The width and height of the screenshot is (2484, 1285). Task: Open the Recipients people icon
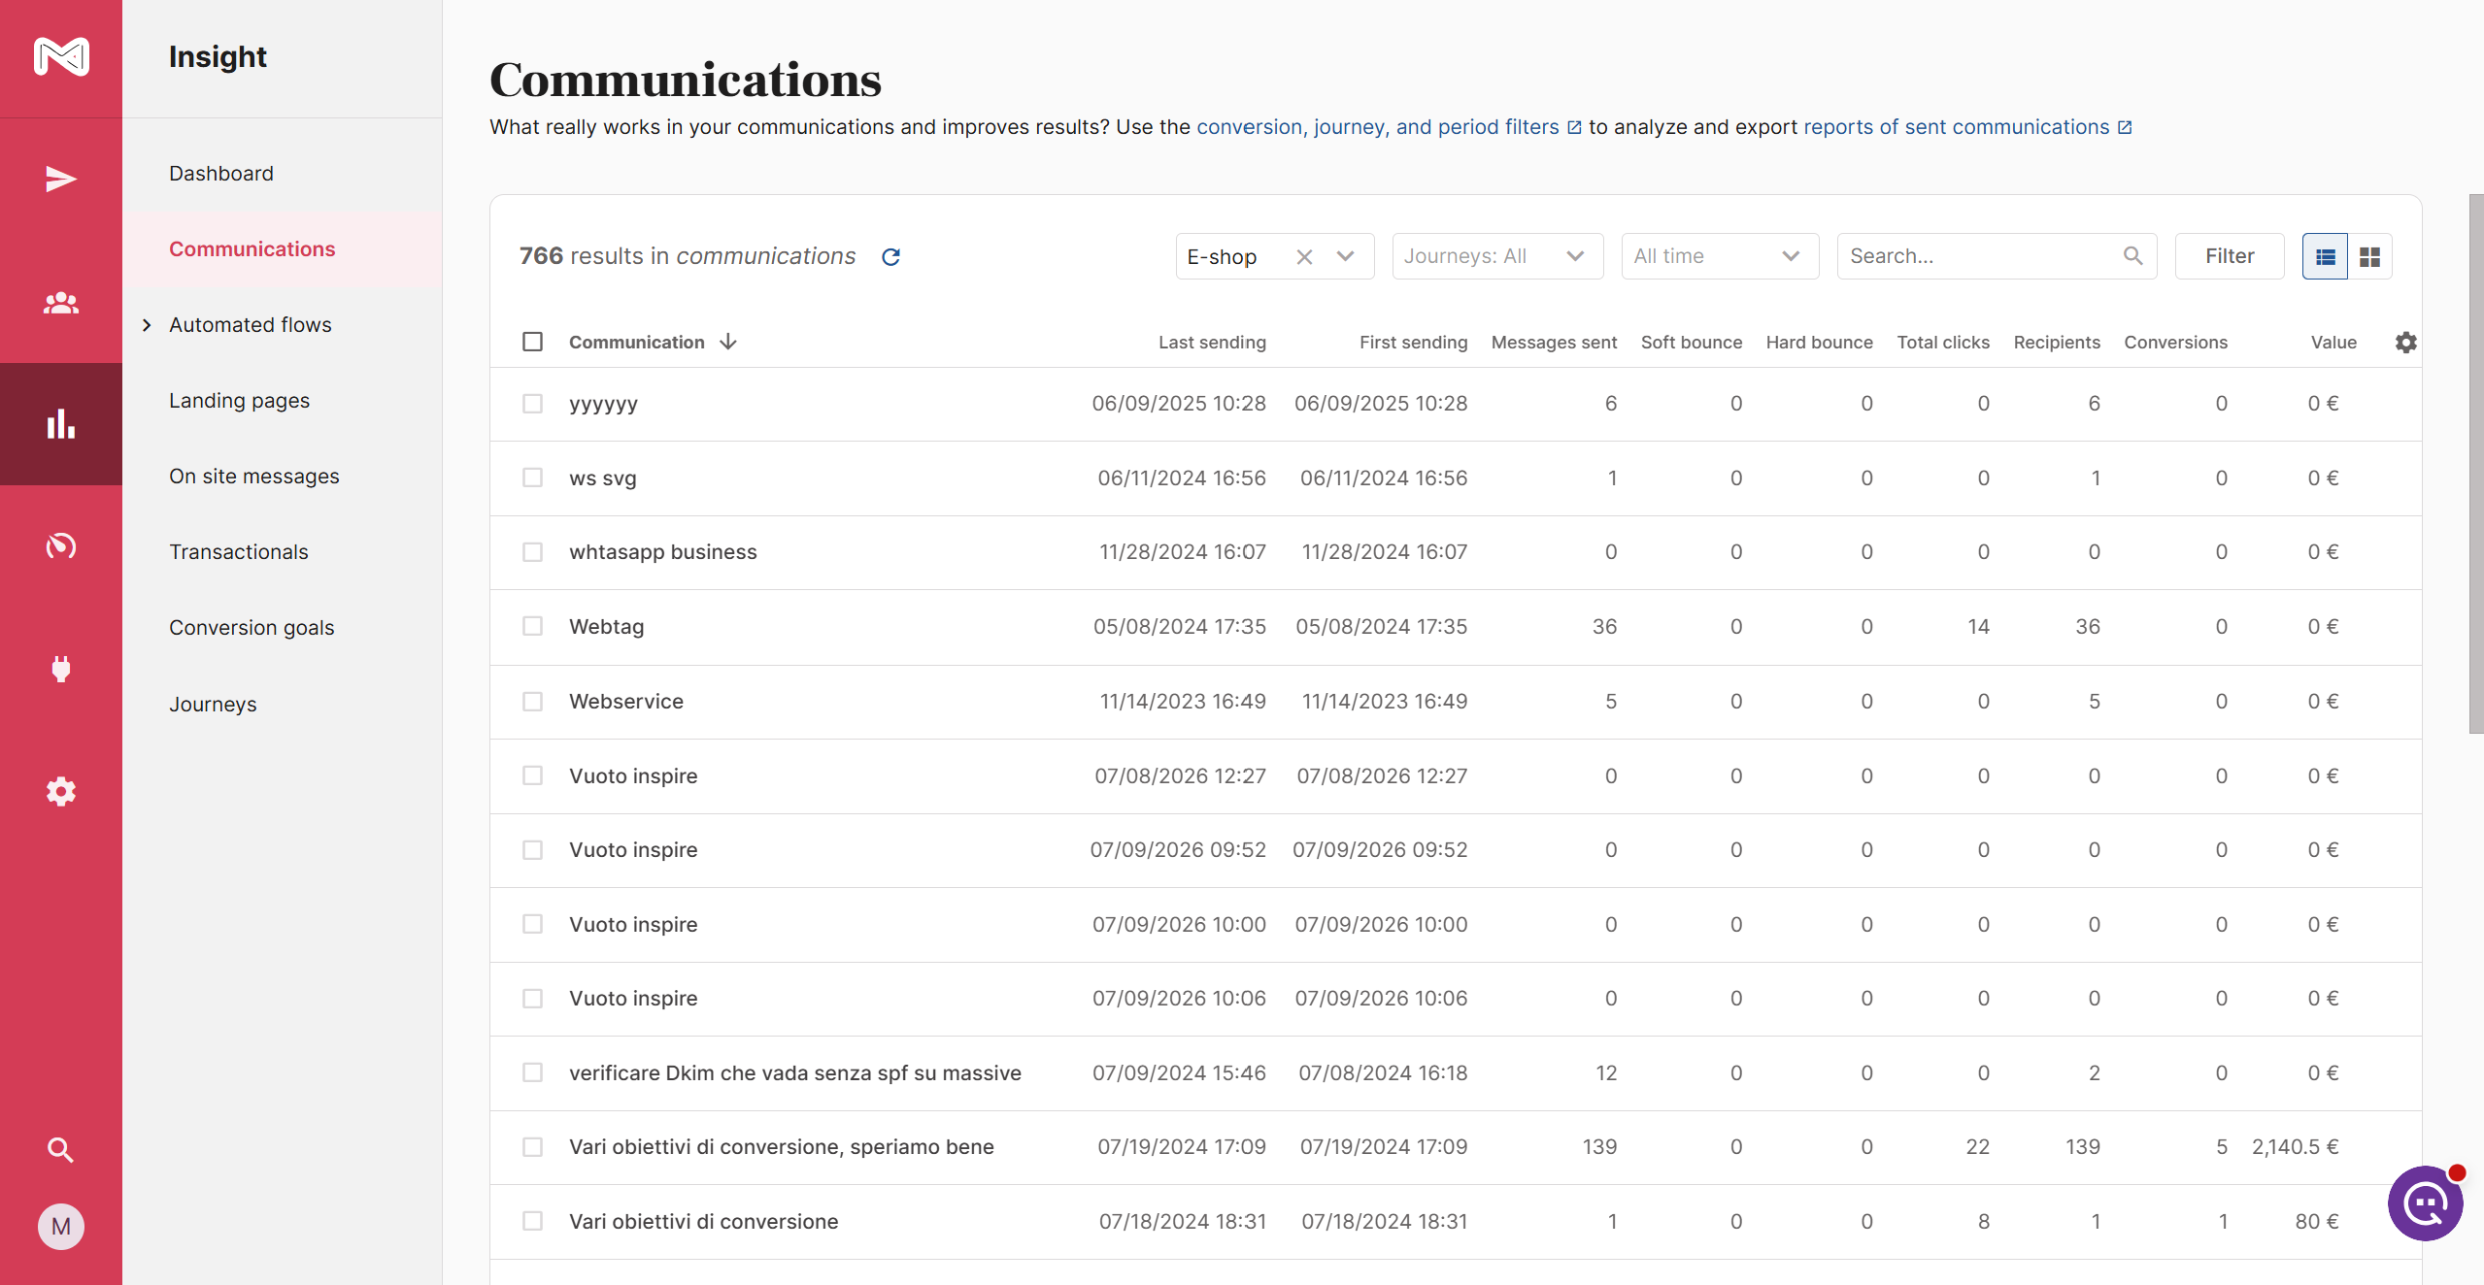tap(61, 303)
